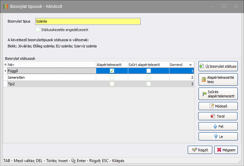
Task: Enable the Státuszkezelés engedélyezett checkbox
Action: click(x=38, y=30)
